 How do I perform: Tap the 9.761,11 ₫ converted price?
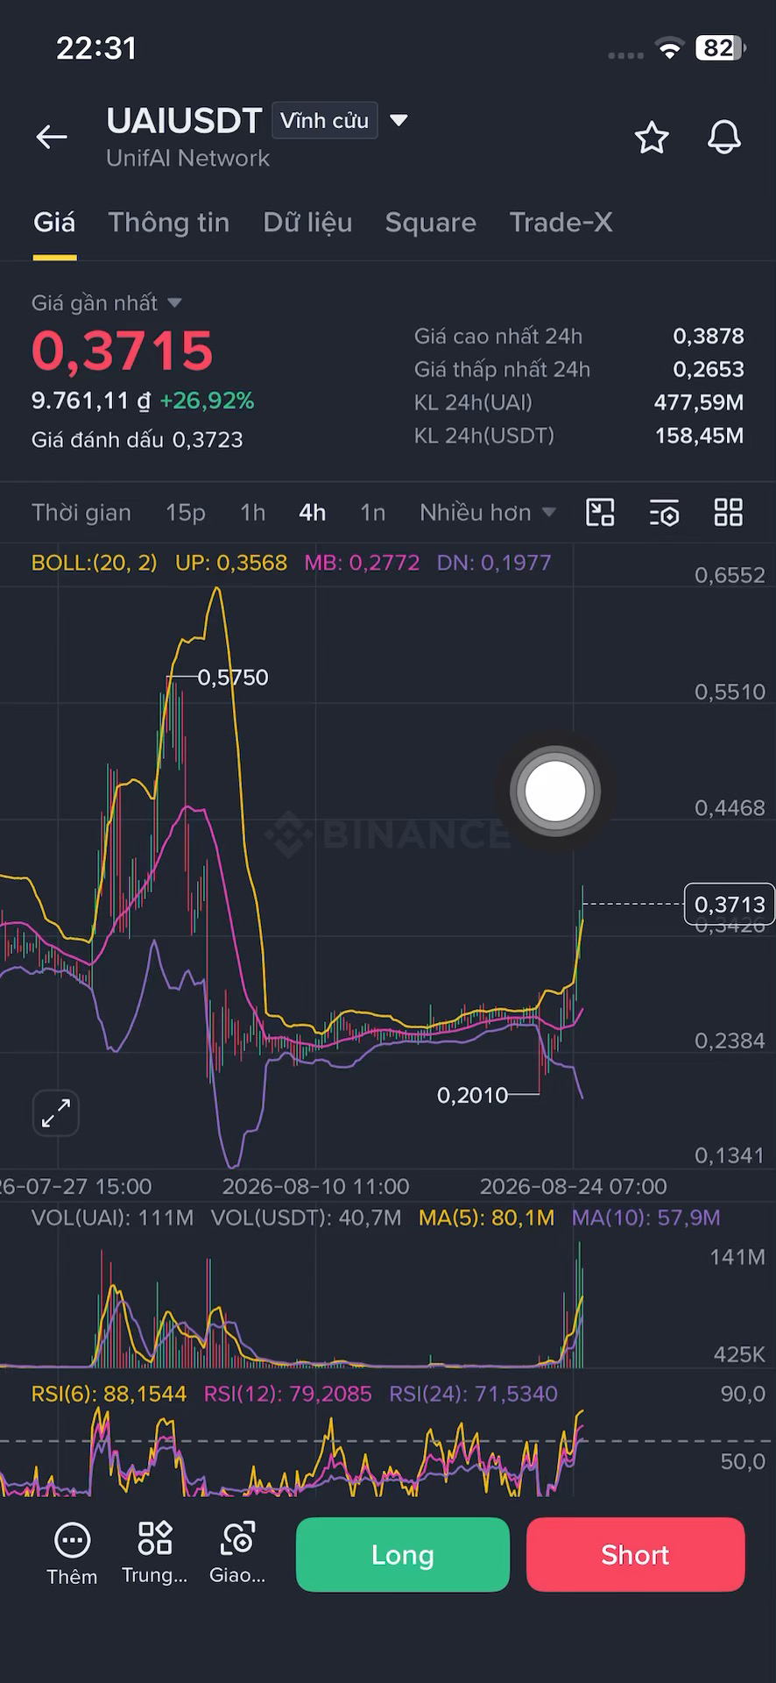click(x=91, y=401)
